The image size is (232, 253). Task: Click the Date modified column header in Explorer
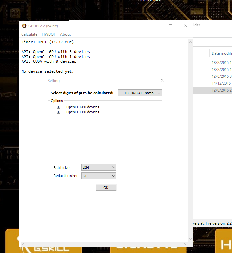click(x=222, y=53)
